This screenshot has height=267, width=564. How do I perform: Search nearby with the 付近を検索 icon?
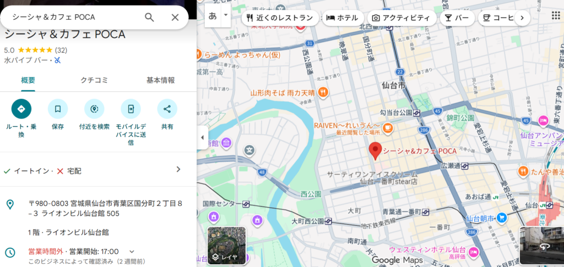[94, 109]
